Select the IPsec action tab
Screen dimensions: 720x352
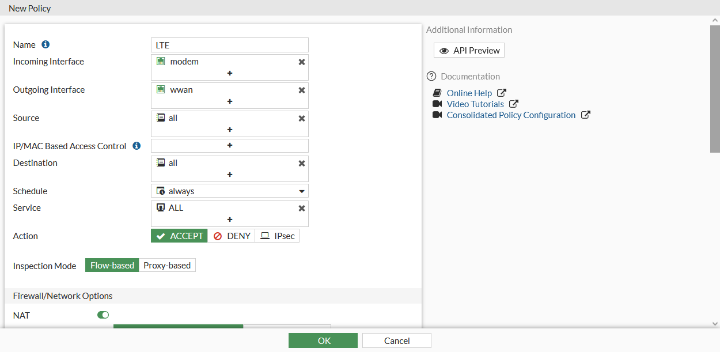click(277, 236)
